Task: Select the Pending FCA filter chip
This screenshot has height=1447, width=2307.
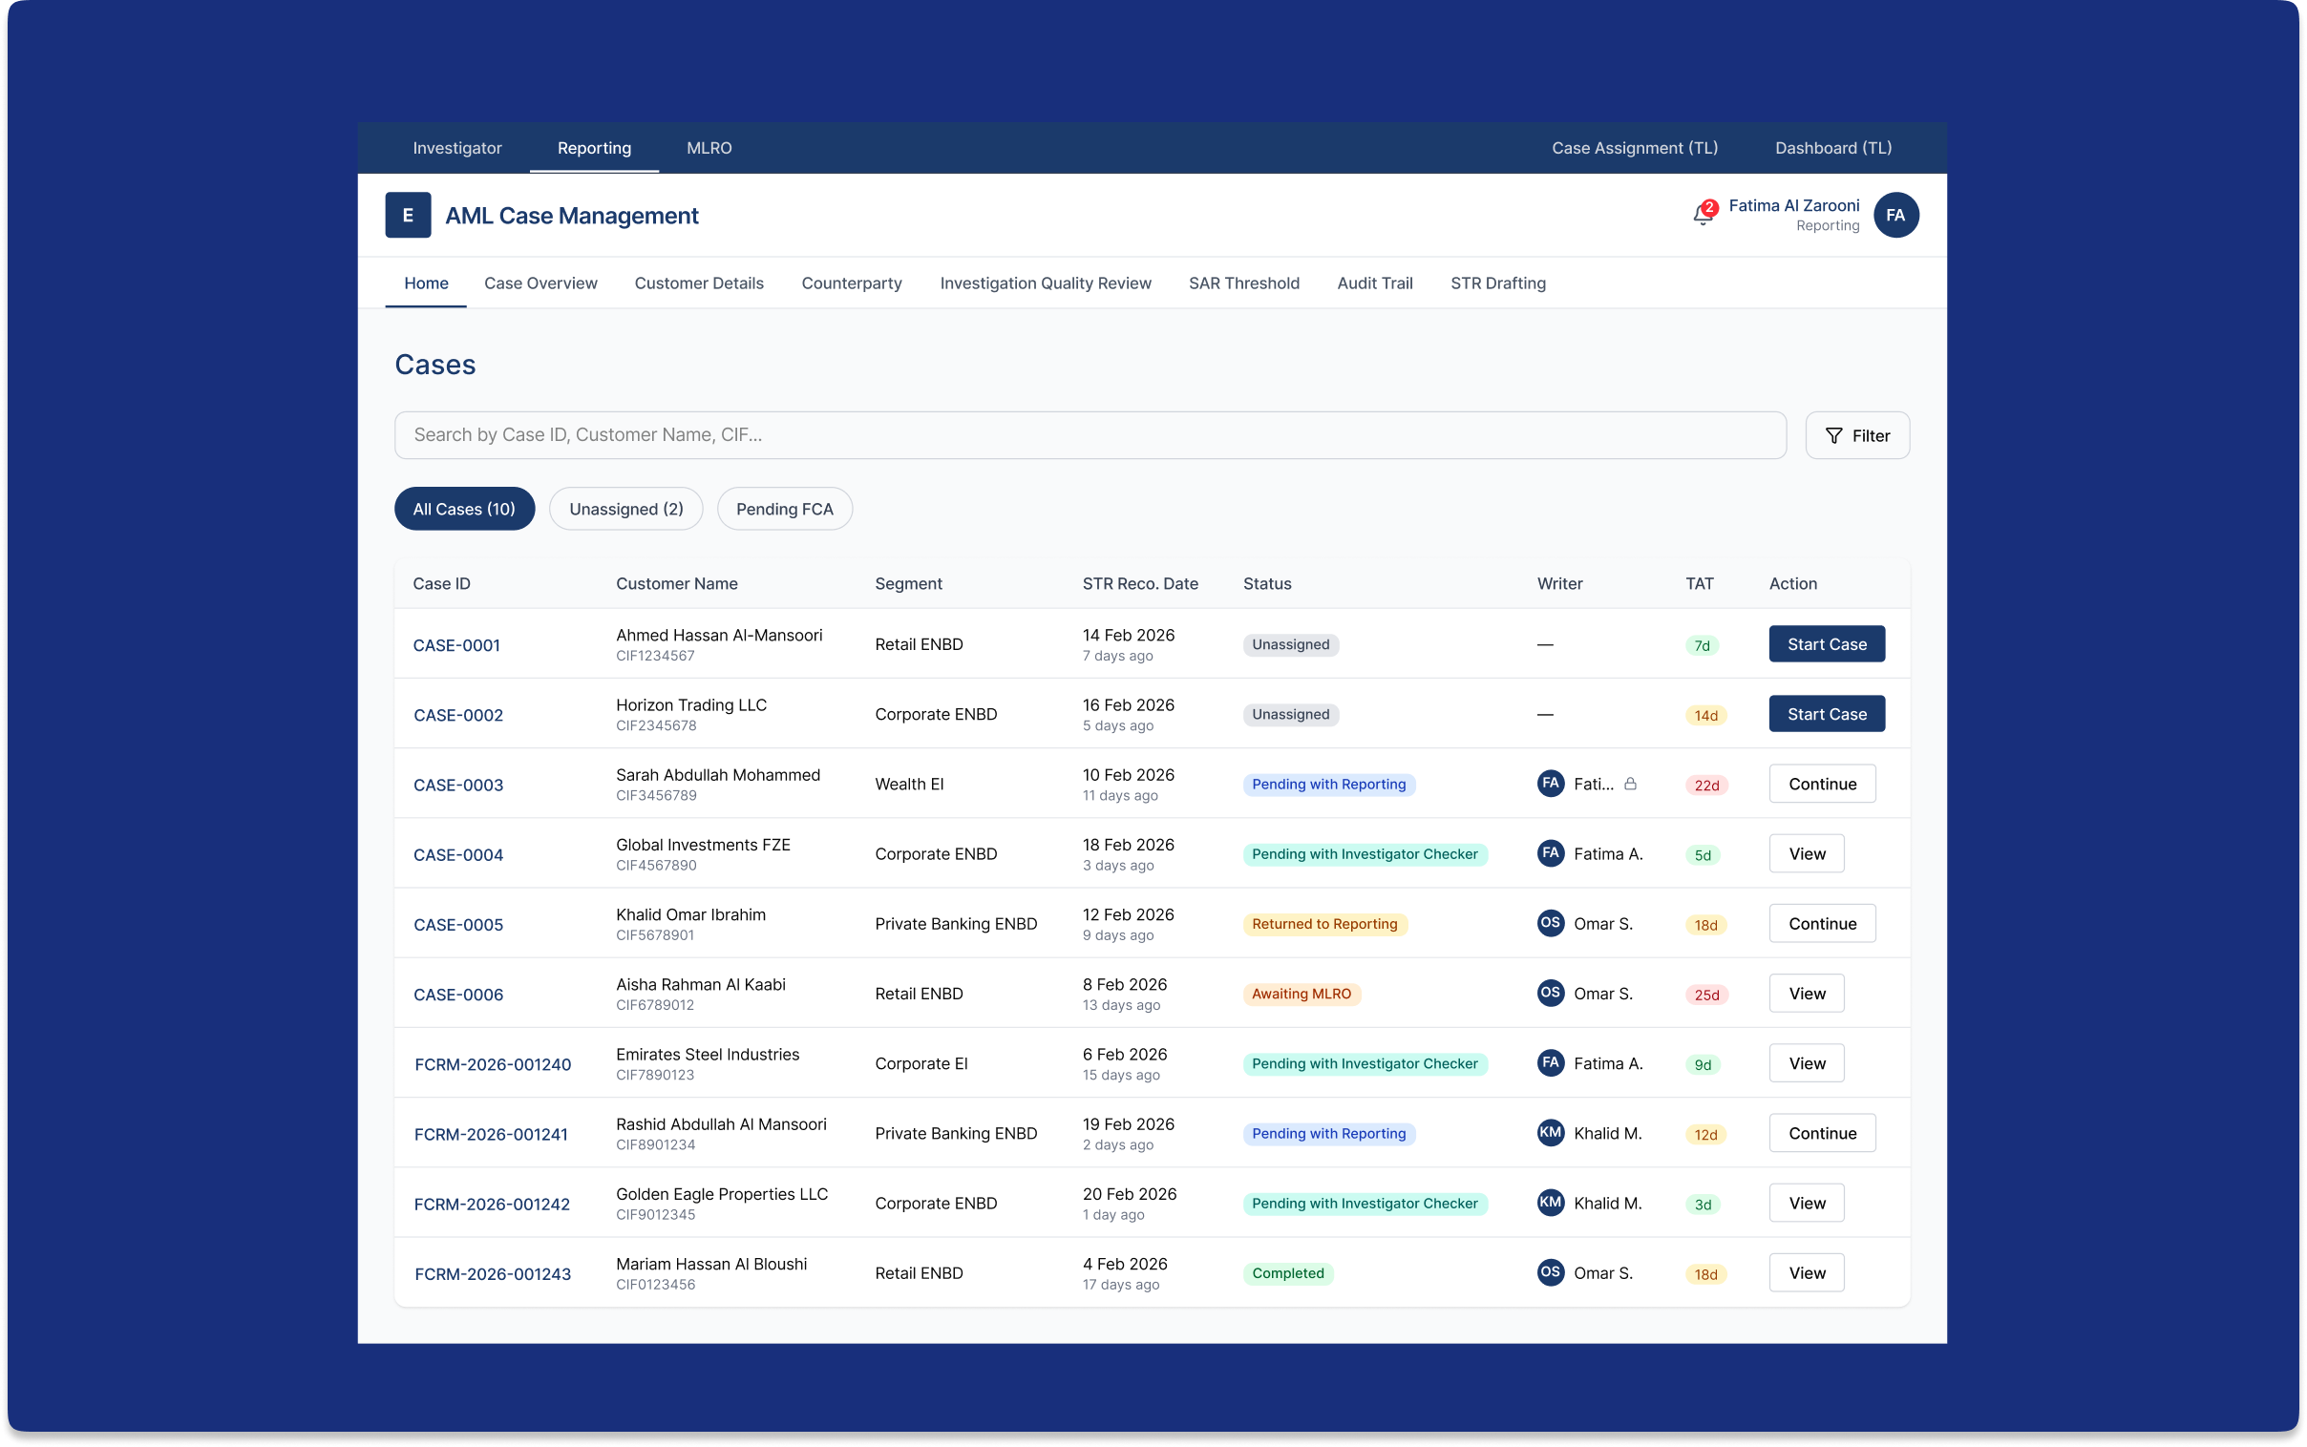Action: click(x=784, y=509)
